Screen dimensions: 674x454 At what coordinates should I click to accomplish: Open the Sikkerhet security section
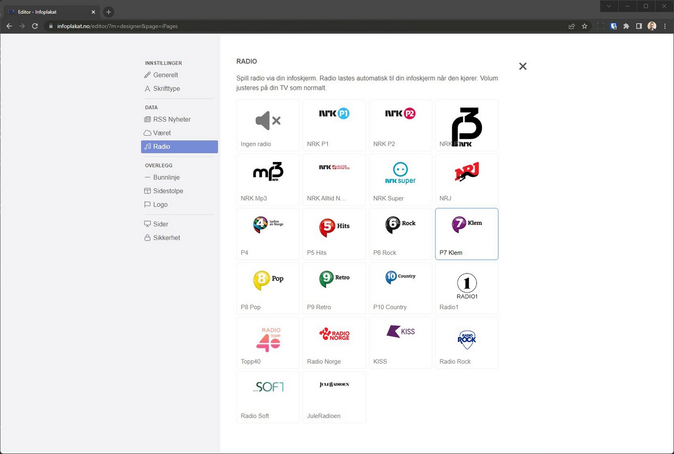[166, 238]
